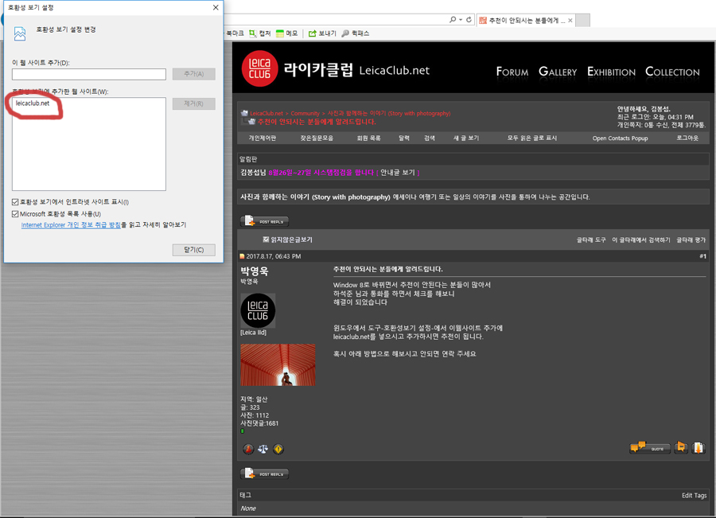Click the 닫기(C) close button

193,250
